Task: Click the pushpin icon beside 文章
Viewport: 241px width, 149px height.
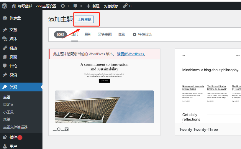Action: point(5,30)
